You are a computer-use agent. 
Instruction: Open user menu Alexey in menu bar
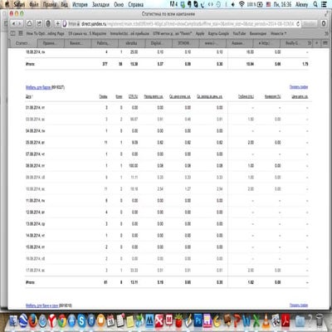click(301, 4)
